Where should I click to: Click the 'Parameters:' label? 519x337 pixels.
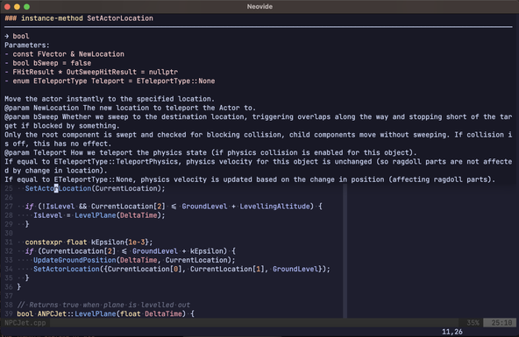pos(27,45)
